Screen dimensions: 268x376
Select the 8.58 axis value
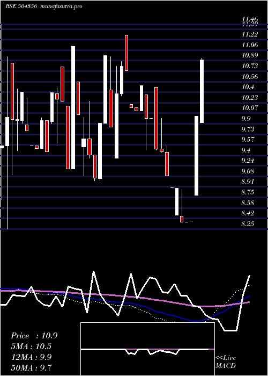pos(248,203)
